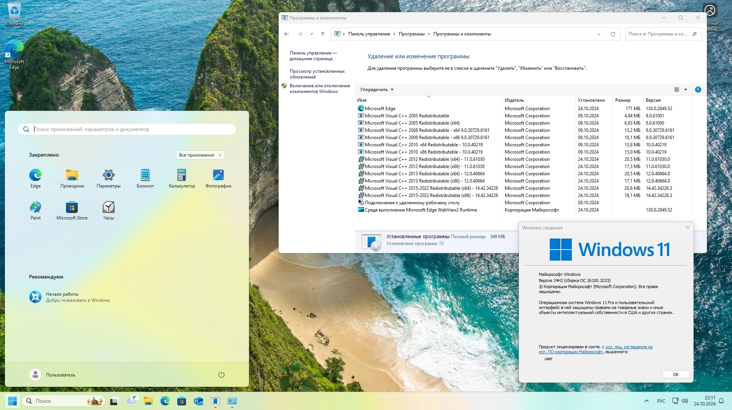Open the view options dropdown arrow
This screenshot has height=410, width=732.
tap(685, 90)
